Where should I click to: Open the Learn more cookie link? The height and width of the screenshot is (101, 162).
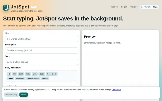click(116, 90)
